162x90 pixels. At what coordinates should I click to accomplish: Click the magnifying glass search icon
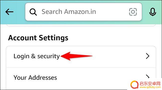33,12
